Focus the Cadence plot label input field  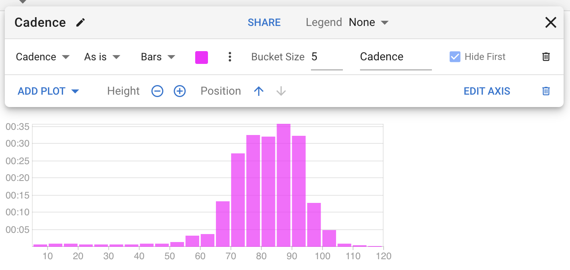pos(396,57)
